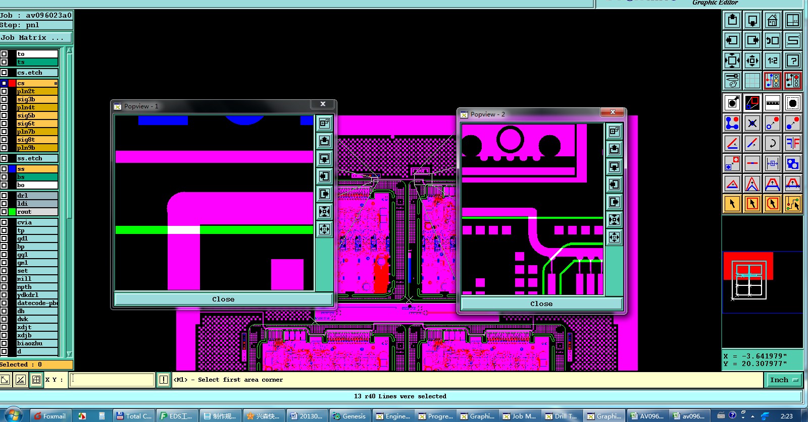Click the red triangle snap tool
This screenshot has height=422, width=808.
(732, 184)
